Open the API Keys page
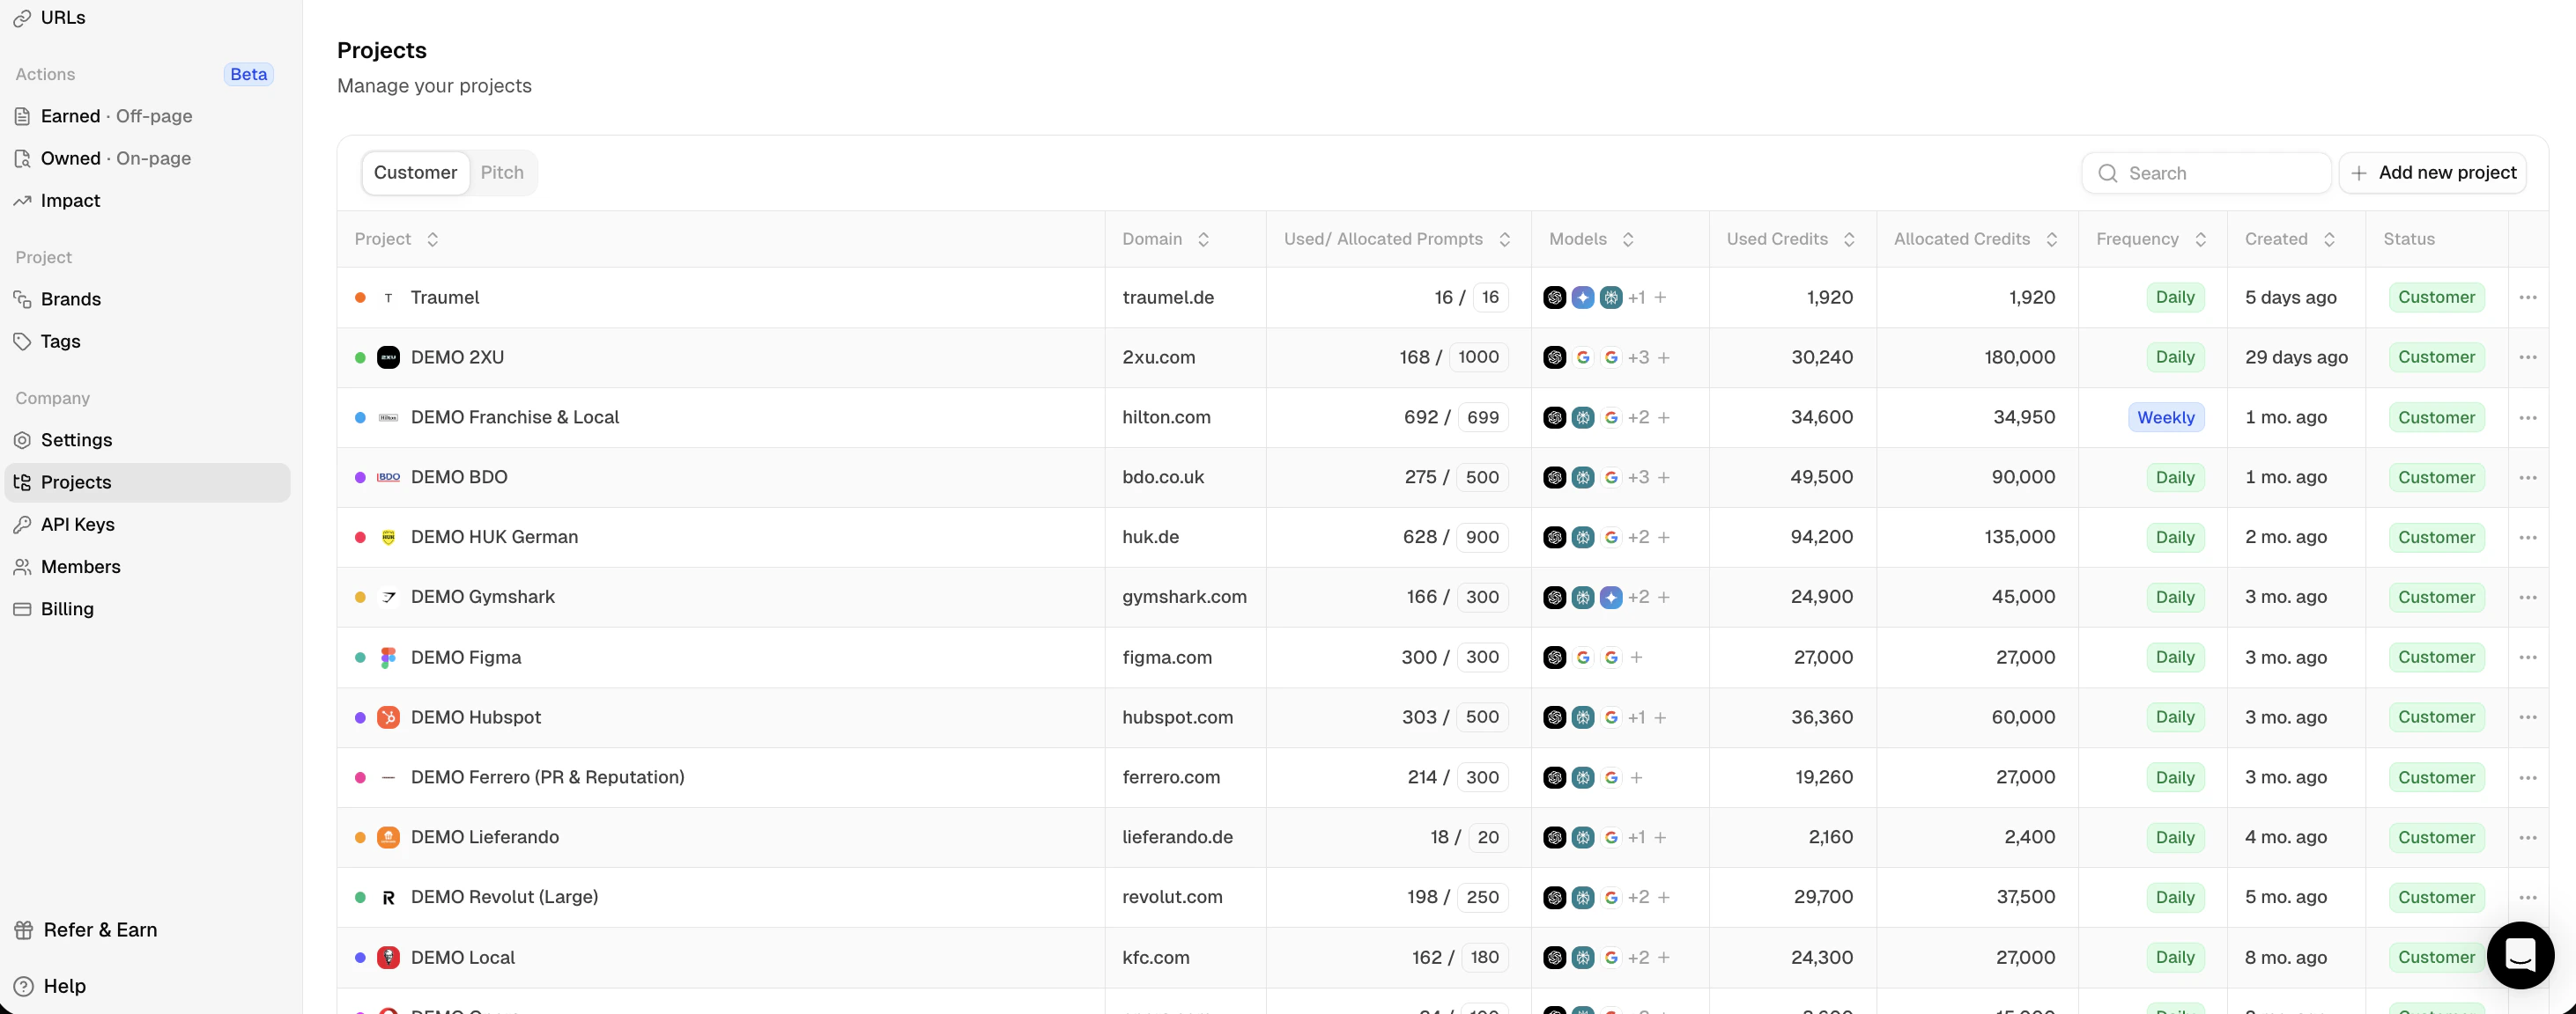Screen dimensions: 2576x1014 77,525
